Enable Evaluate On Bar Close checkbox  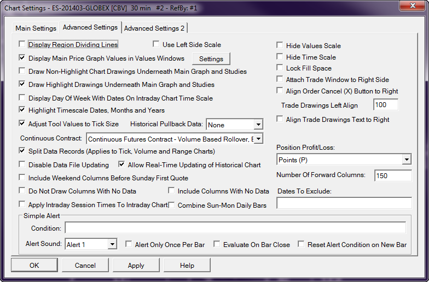[217, 244]
